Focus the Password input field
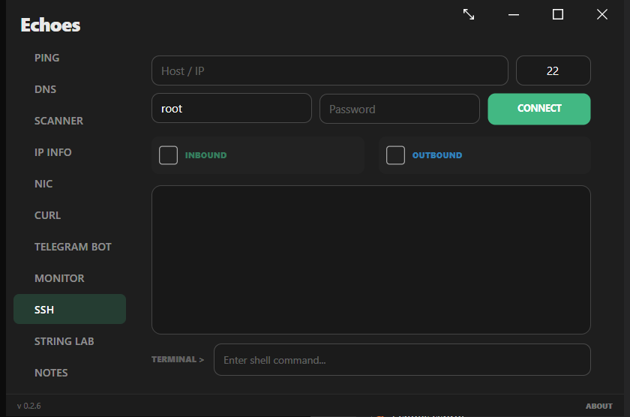 pos(399,109)
